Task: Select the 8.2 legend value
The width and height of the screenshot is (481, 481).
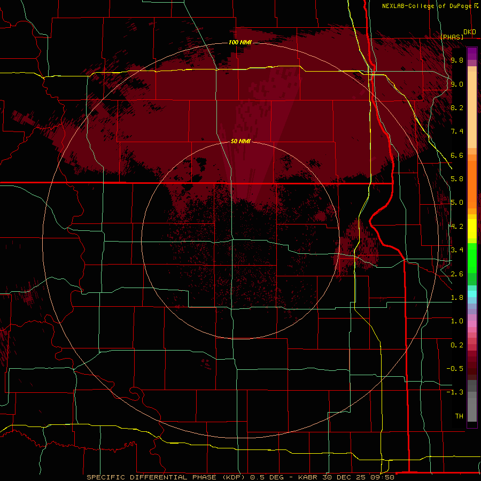Action: (457, 107)
